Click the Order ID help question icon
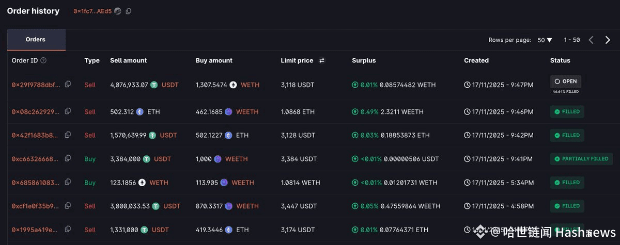620x245 pixels. (x=43, y=60)
